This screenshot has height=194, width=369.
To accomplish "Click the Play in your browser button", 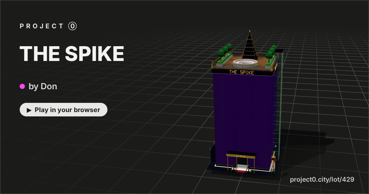I will click(x=64, y=110).
